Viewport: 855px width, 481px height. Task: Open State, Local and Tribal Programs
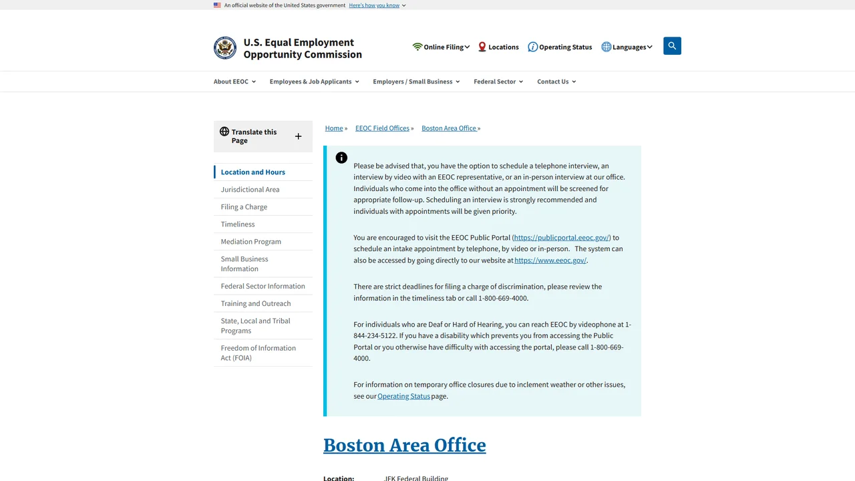[263, 325]
